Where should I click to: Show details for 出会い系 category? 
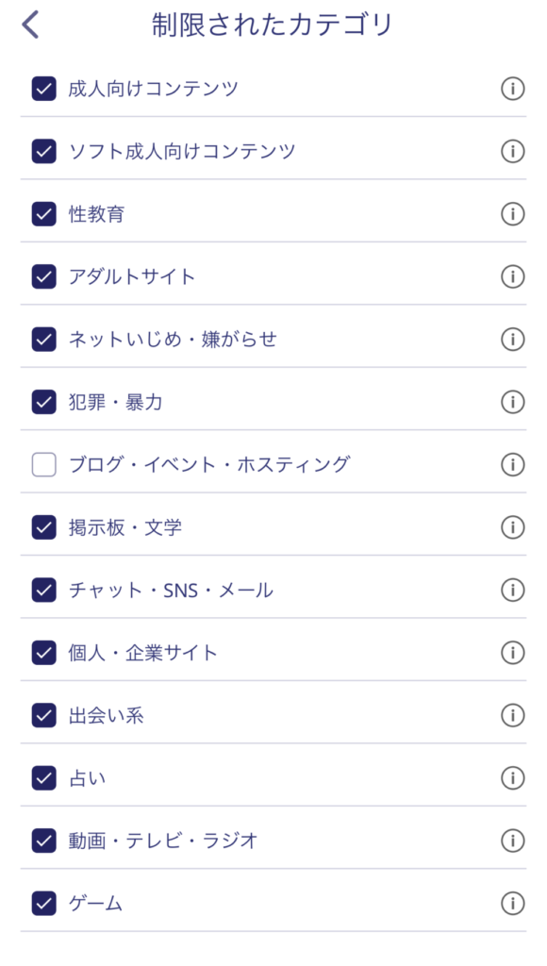513,715
